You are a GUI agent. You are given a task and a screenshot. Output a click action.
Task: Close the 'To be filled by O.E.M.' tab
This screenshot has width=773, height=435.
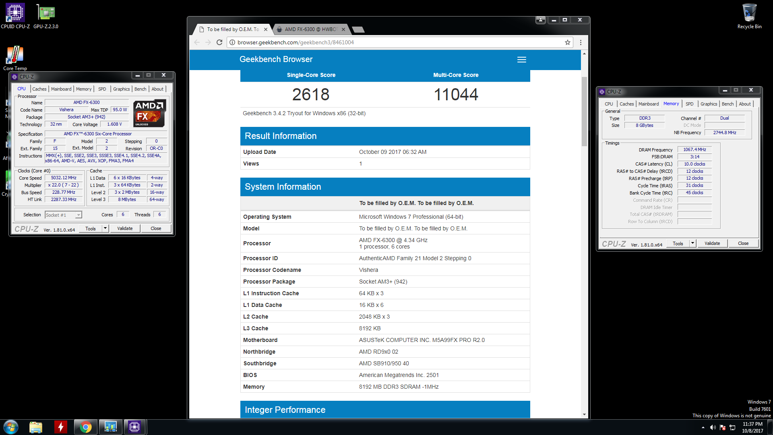[x=266, y=29]
